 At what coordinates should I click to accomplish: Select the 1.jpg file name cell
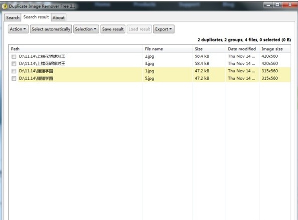(x=149, y=71)
